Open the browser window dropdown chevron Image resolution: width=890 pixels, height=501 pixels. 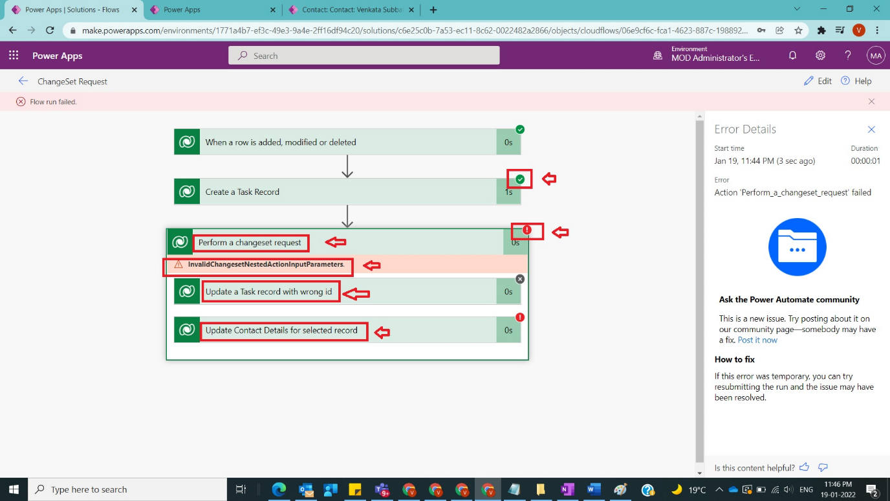797,9
